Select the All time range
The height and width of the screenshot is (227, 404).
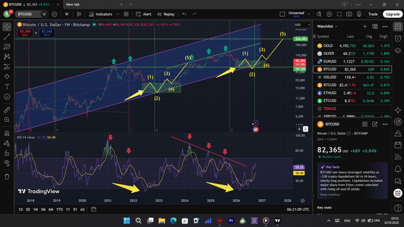click(82, 210)
